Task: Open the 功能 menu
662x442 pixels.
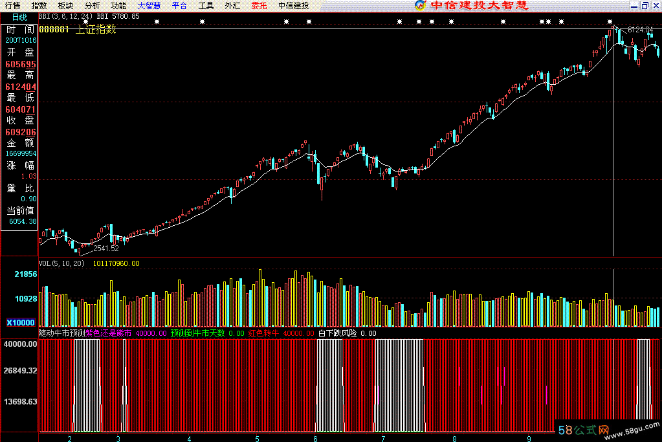Action: coord(118,5)
